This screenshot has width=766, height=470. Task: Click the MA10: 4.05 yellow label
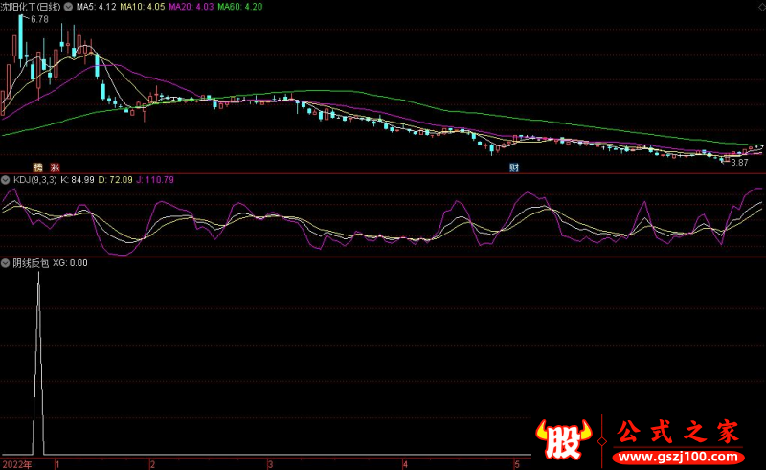[142, 7]
